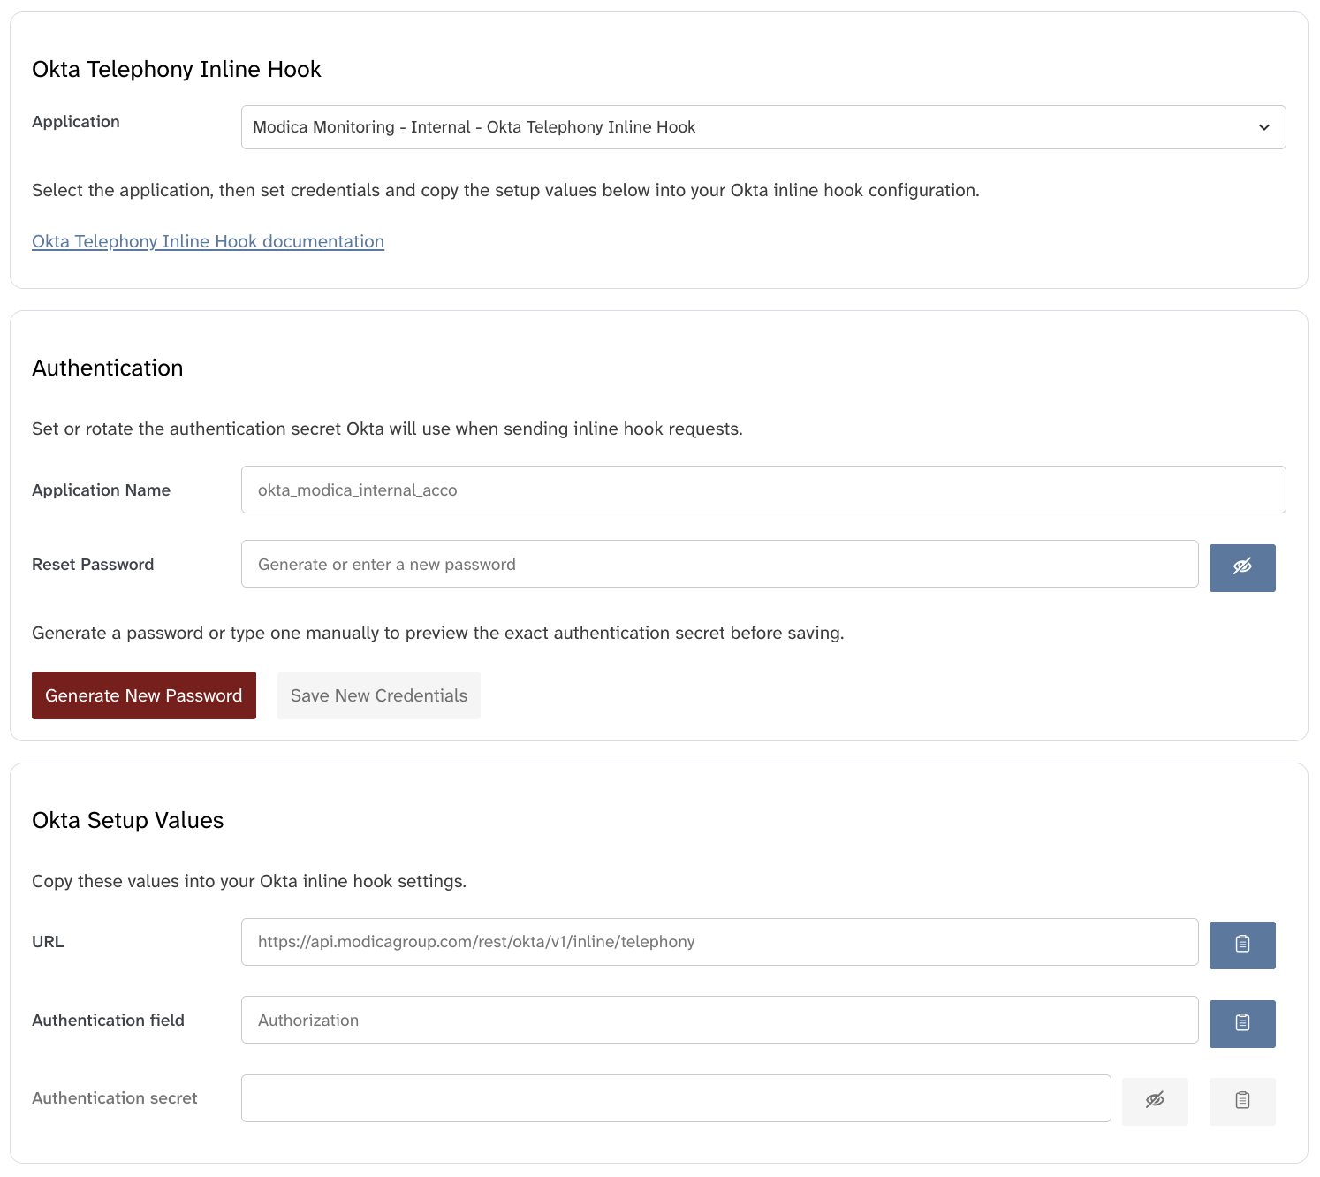Click the clipboard icon beside Authentication field
1320x1177 pixels.
[1242, 1023]
